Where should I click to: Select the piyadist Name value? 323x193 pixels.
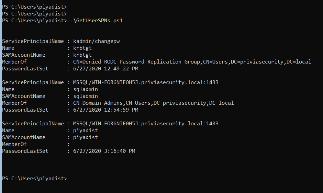point(86,130)
